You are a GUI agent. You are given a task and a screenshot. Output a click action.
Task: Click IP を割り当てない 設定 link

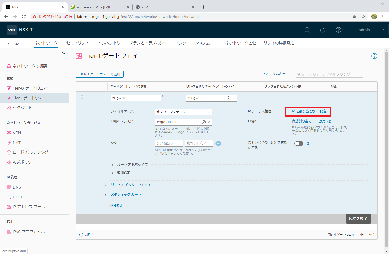point(309,111)
